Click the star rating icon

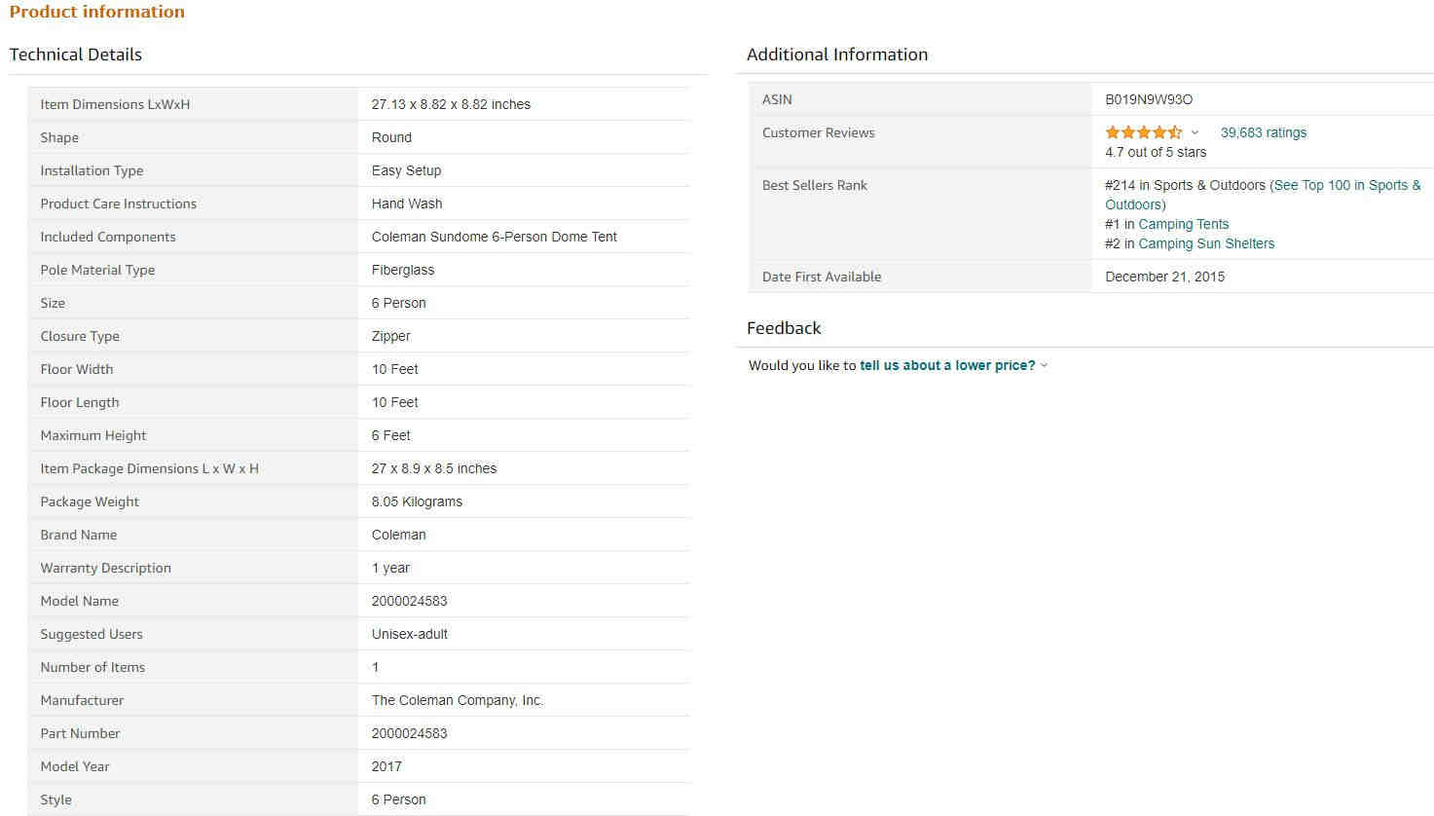pyautogui.click(x=1144, y=132)
